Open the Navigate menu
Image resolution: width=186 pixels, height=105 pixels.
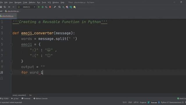[18, 2]
